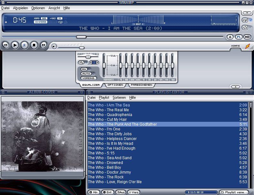Click the small repeat icon in display
254x195 pixels.
point(60,22)
